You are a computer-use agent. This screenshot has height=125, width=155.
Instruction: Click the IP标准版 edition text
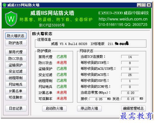point(97,44)
